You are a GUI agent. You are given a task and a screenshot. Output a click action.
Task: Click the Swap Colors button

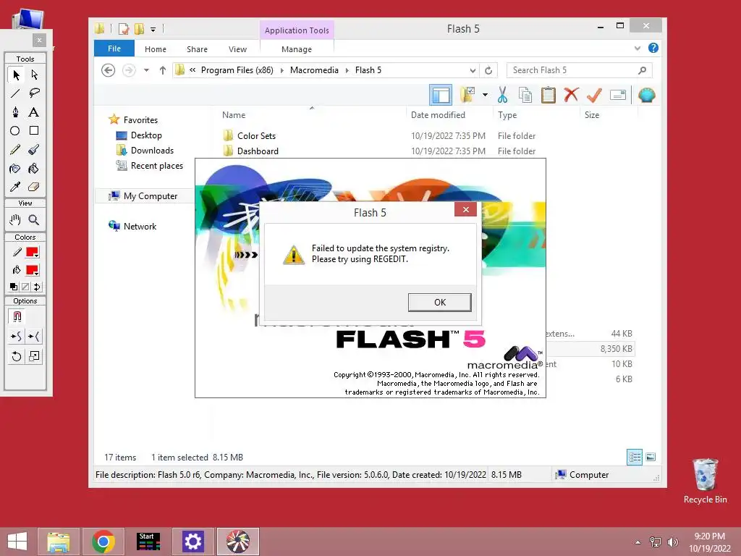pyautogui.click(x=37, y=287)
